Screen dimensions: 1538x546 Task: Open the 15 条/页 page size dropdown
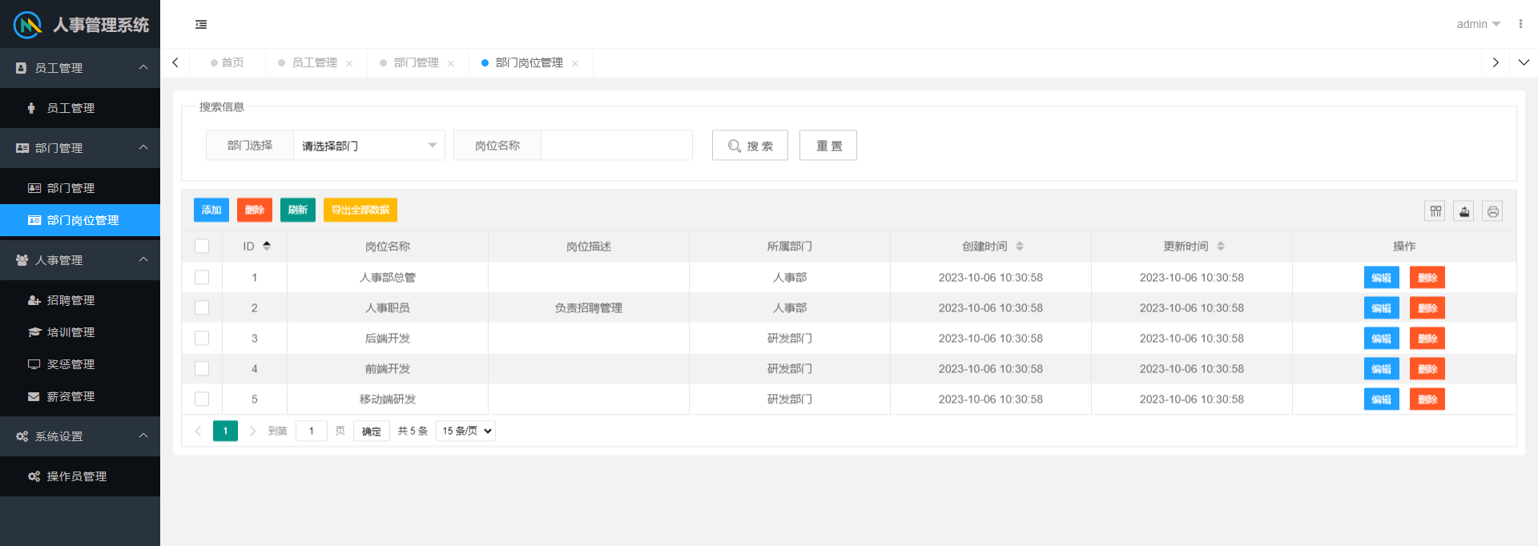point(465,431)
